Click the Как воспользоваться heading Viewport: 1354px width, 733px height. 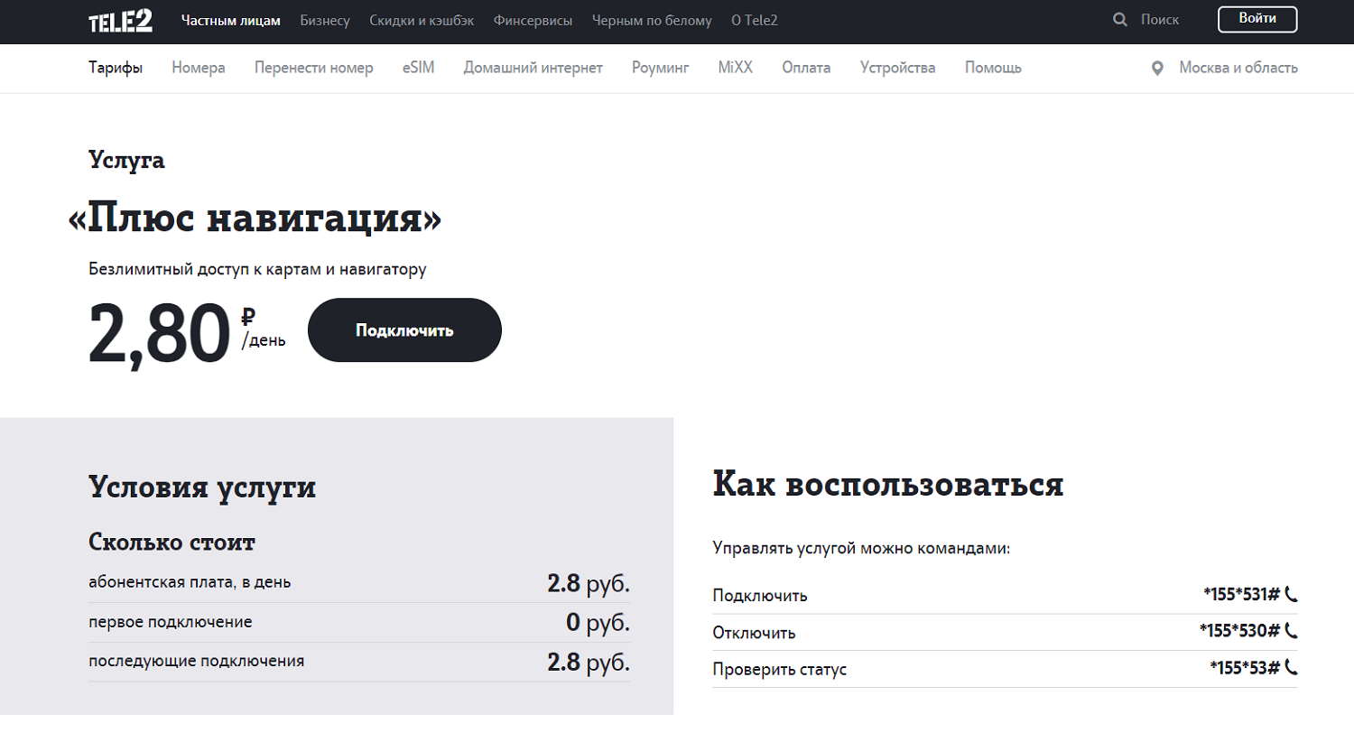click(x=888, y=485)
